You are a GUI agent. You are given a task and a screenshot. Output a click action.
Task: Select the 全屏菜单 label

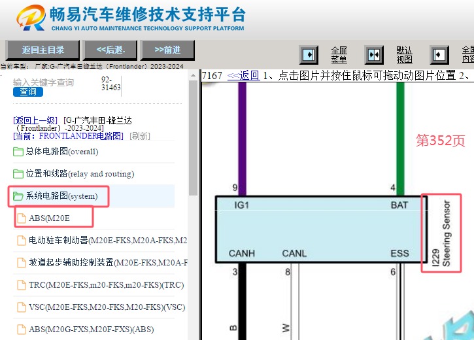coord(339,55)
